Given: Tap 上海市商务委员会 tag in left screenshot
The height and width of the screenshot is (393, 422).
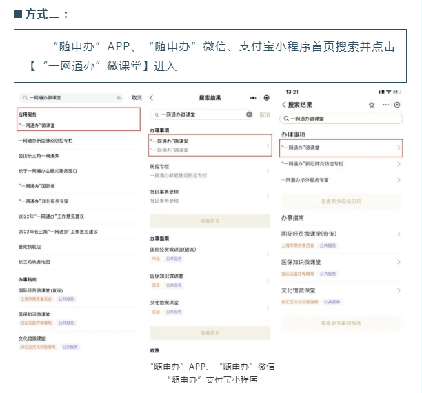Looking at the screenshot, I should tap(36, 299).
